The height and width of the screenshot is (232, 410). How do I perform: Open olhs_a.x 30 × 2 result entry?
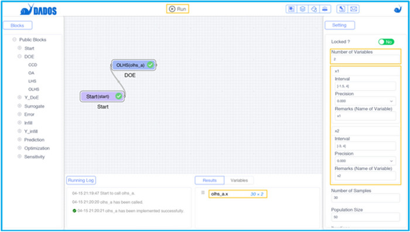(238, 194)
